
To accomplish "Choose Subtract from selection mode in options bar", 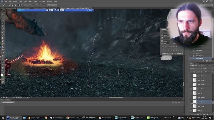I will pos(16,5).
